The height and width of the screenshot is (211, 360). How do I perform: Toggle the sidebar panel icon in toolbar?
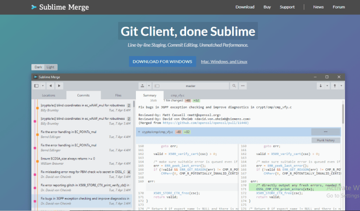click(36, 86)
